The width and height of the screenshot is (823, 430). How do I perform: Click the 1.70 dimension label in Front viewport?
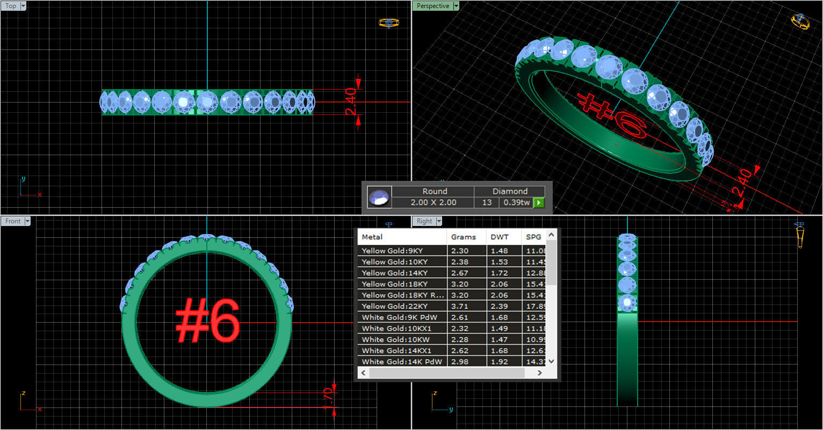pyautogui.click(x=328, y=398)
